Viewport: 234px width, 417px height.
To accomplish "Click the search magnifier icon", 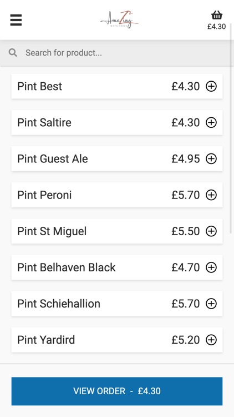I will [x=13, y=53].
